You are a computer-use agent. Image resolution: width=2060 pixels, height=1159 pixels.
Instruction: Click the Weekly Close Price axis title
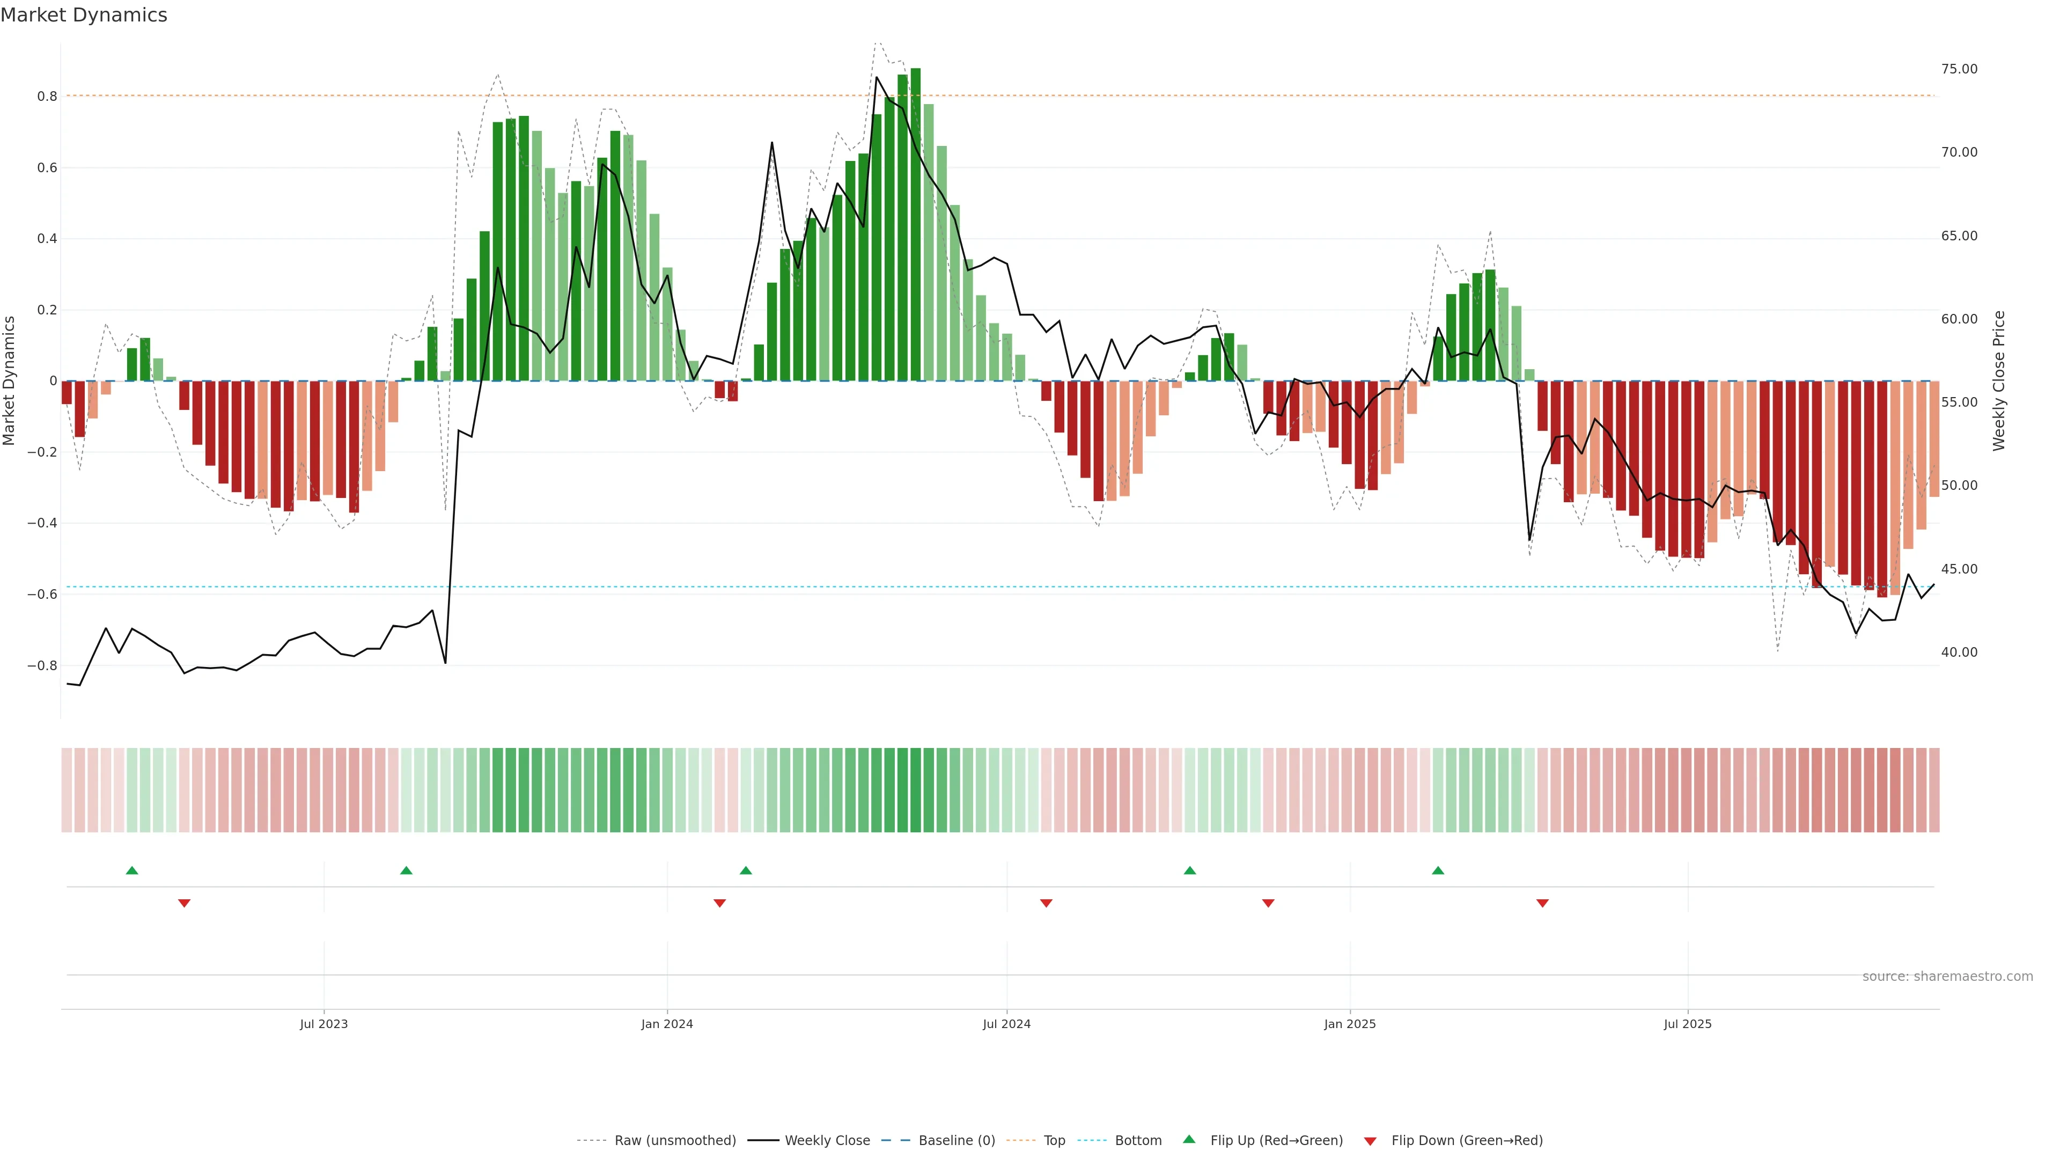tap(1998, 381)
